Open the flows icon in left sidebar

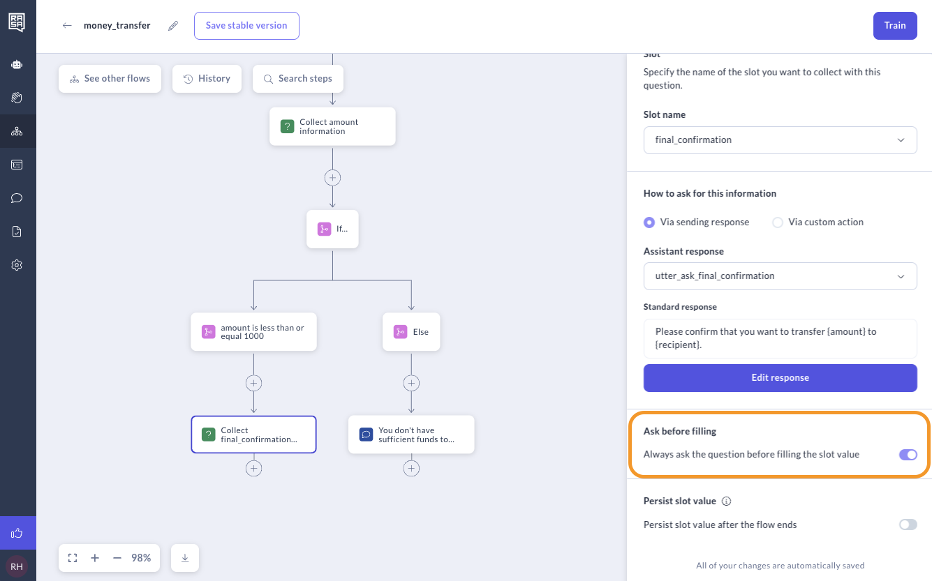(17, 131)
